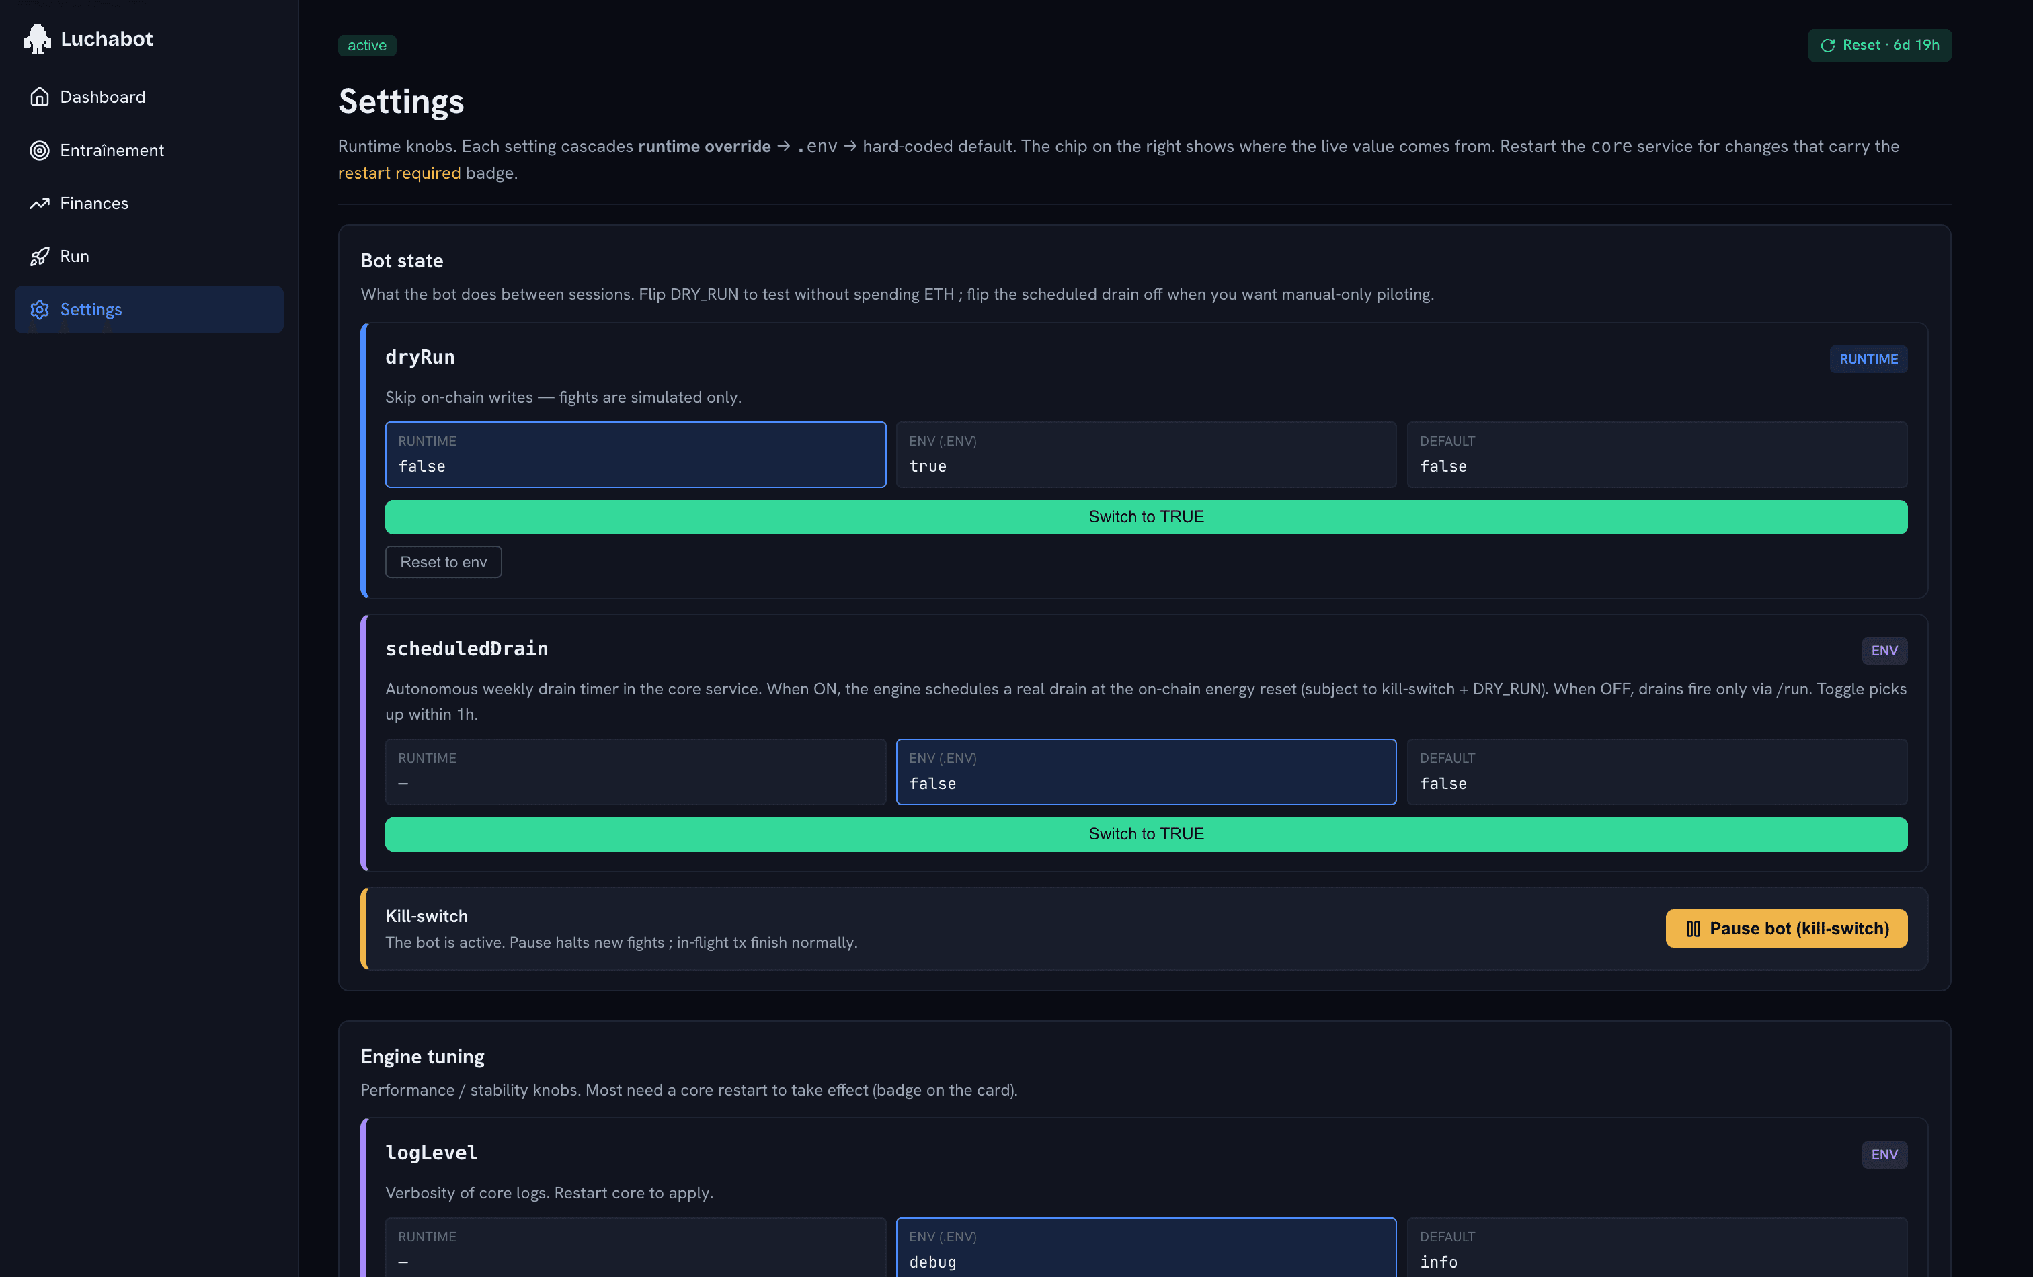Viewport: 2033px width, 1277px height.
Task: Click the Settings page heading
Action: [x=401, y=102]
